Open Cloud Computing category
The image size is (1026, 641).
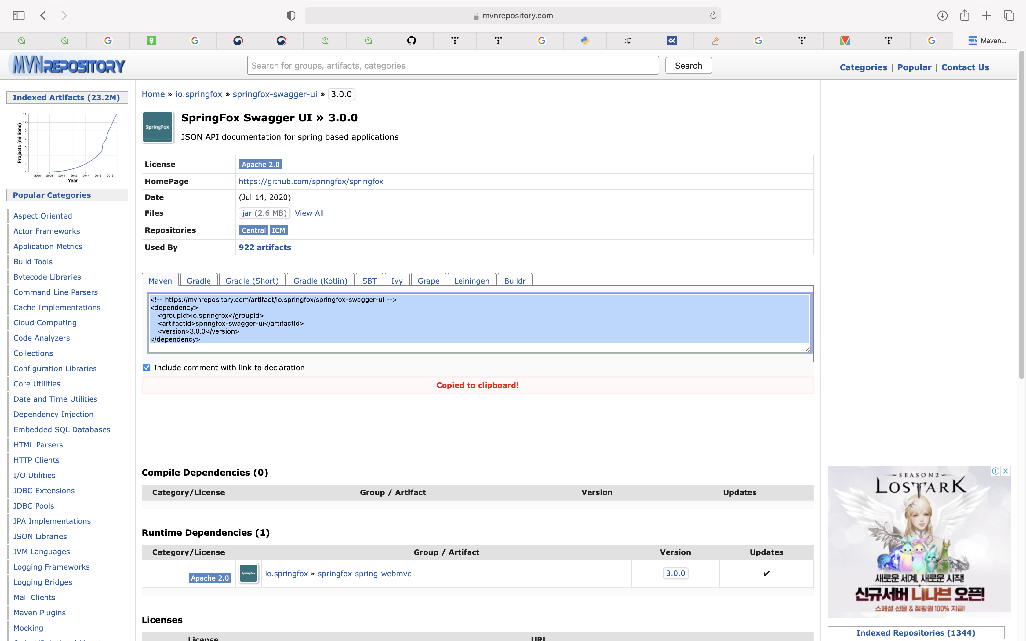(x=45, y=322)
